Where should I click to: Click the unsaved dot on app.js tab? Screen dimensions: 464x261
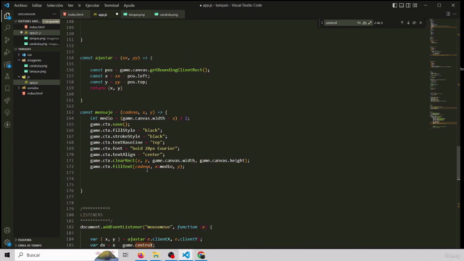click(x=117, y=14)
